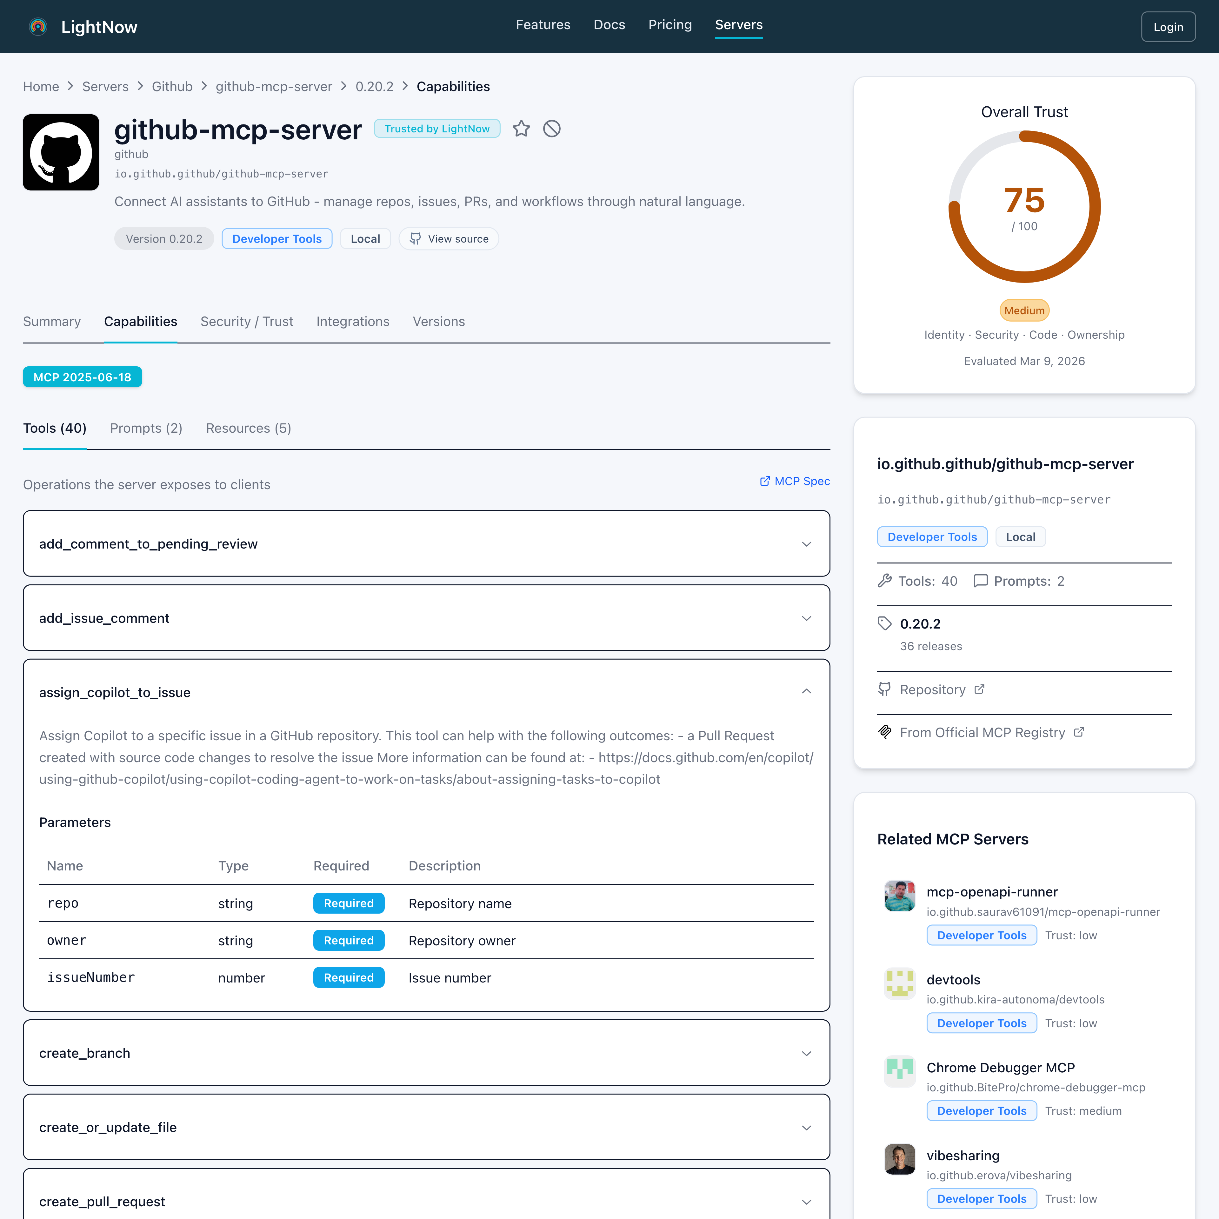Show the Resources (5) sub-tab

tap(248, 428)
